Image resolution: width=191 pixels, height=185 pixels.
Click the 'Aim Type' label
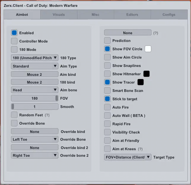tap(69, 66)
